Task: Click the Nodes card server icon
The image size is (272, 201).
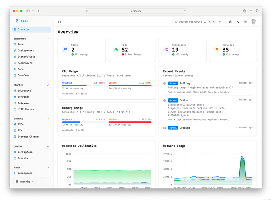Action: tap(65, 50)
